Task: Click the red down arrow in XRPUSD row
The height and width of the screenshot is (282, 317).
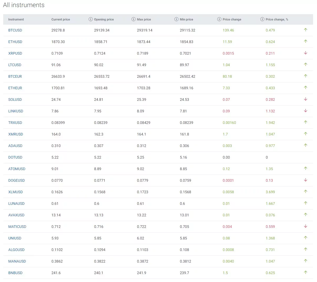Action: pos(305,53)
